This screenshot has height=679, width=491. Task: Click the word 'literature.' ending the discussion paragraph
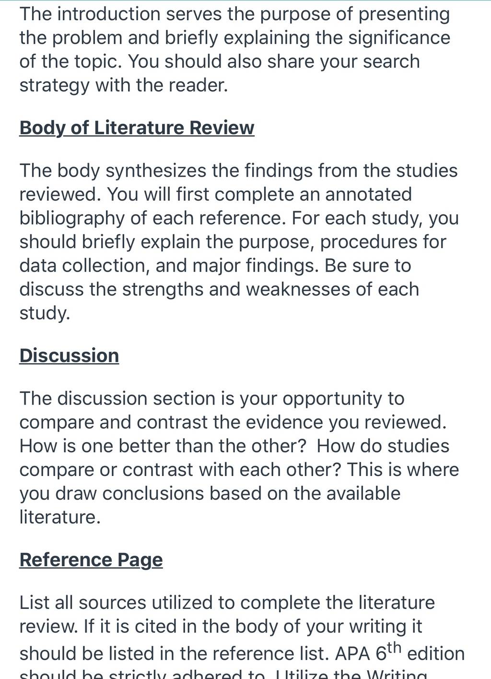(x=60, y=517)
